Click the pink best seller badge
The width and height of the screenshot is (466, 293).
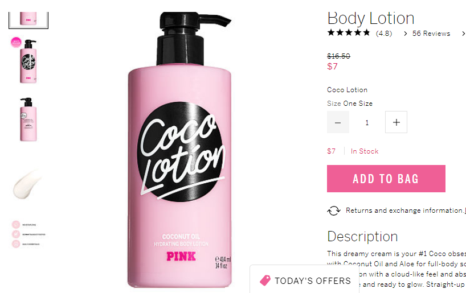click(x=16, y=43)
